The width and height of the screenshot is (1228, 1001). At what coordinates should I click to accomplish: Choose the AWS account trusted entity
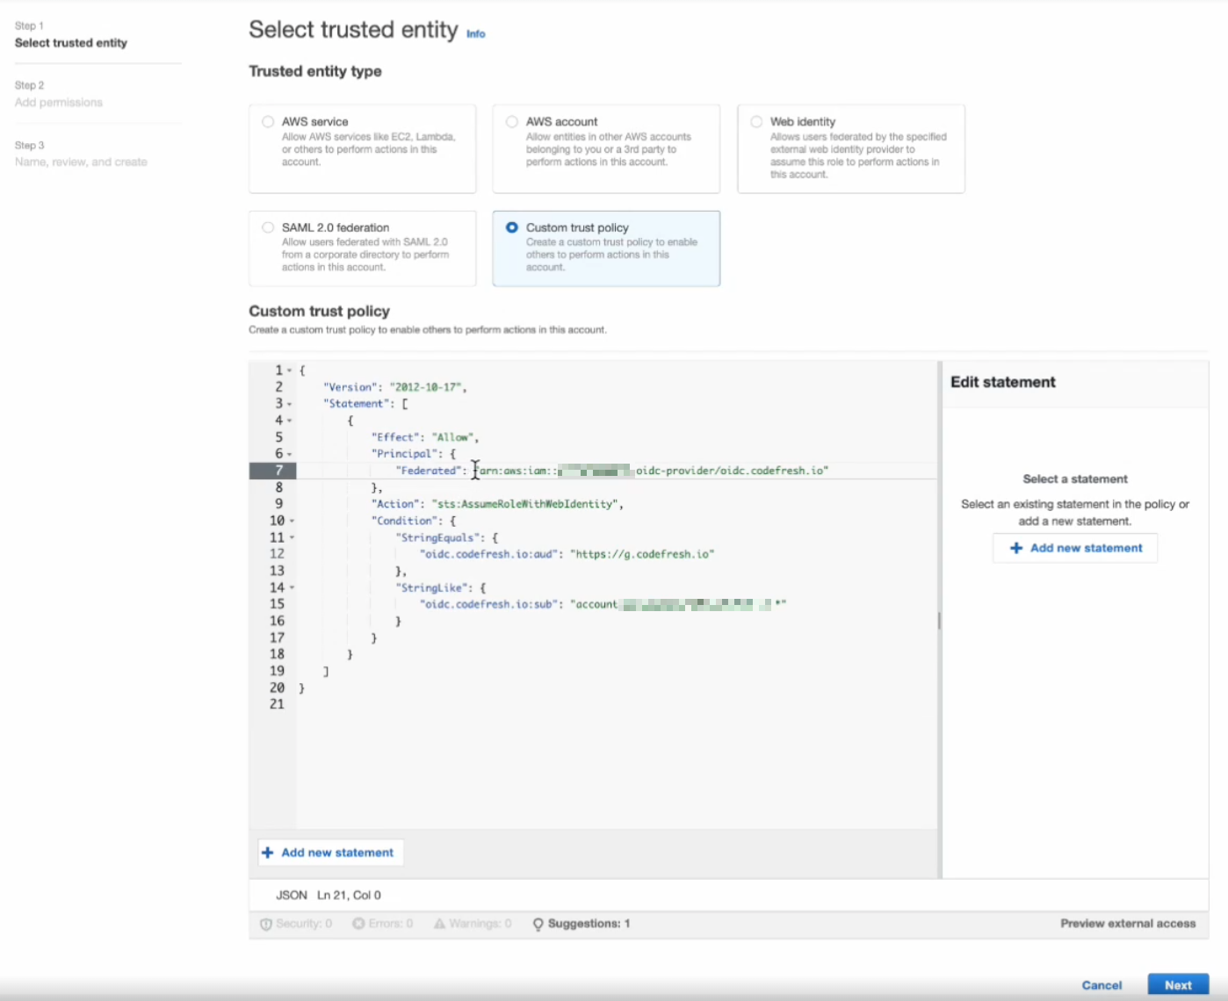512,122
